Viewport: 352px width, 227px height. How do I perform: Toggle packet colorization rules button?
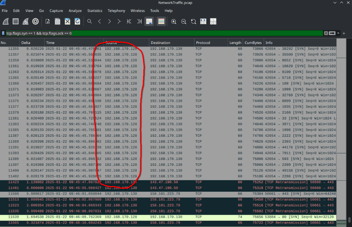(161, 21)
